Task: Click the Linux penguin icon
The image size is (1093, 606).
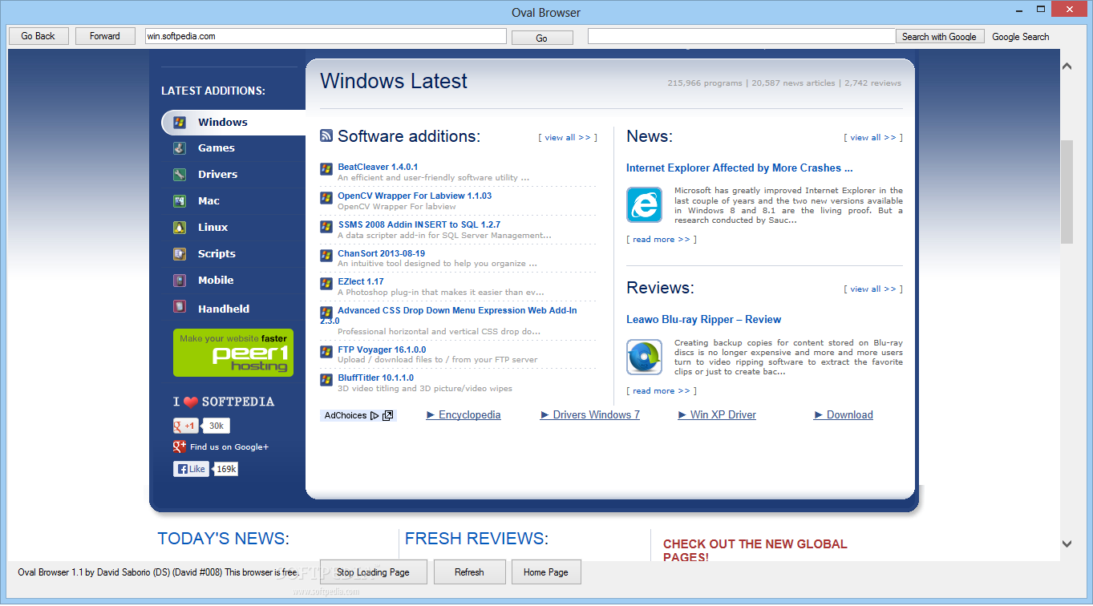Action: coord(180,228)
